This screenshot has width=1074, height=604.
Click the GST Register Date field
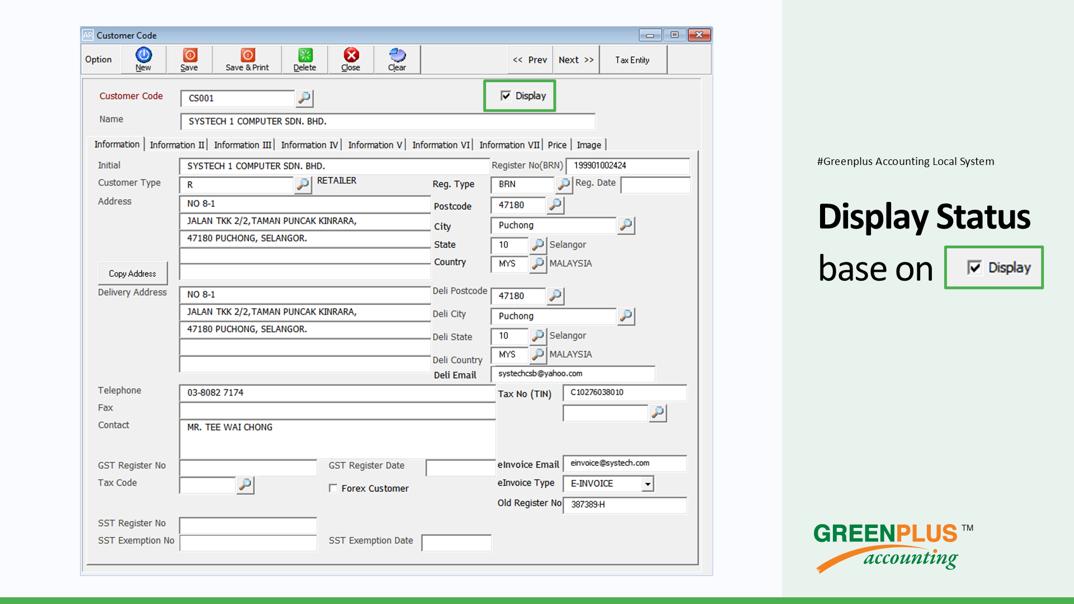coord(460,468)
